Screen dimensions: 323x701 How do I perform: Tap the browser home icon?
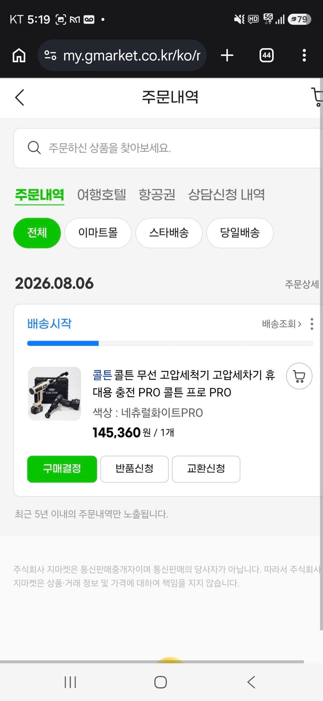(19, 55)
